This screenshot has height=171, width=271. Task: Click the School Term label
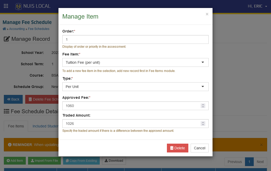pos(32,64)
